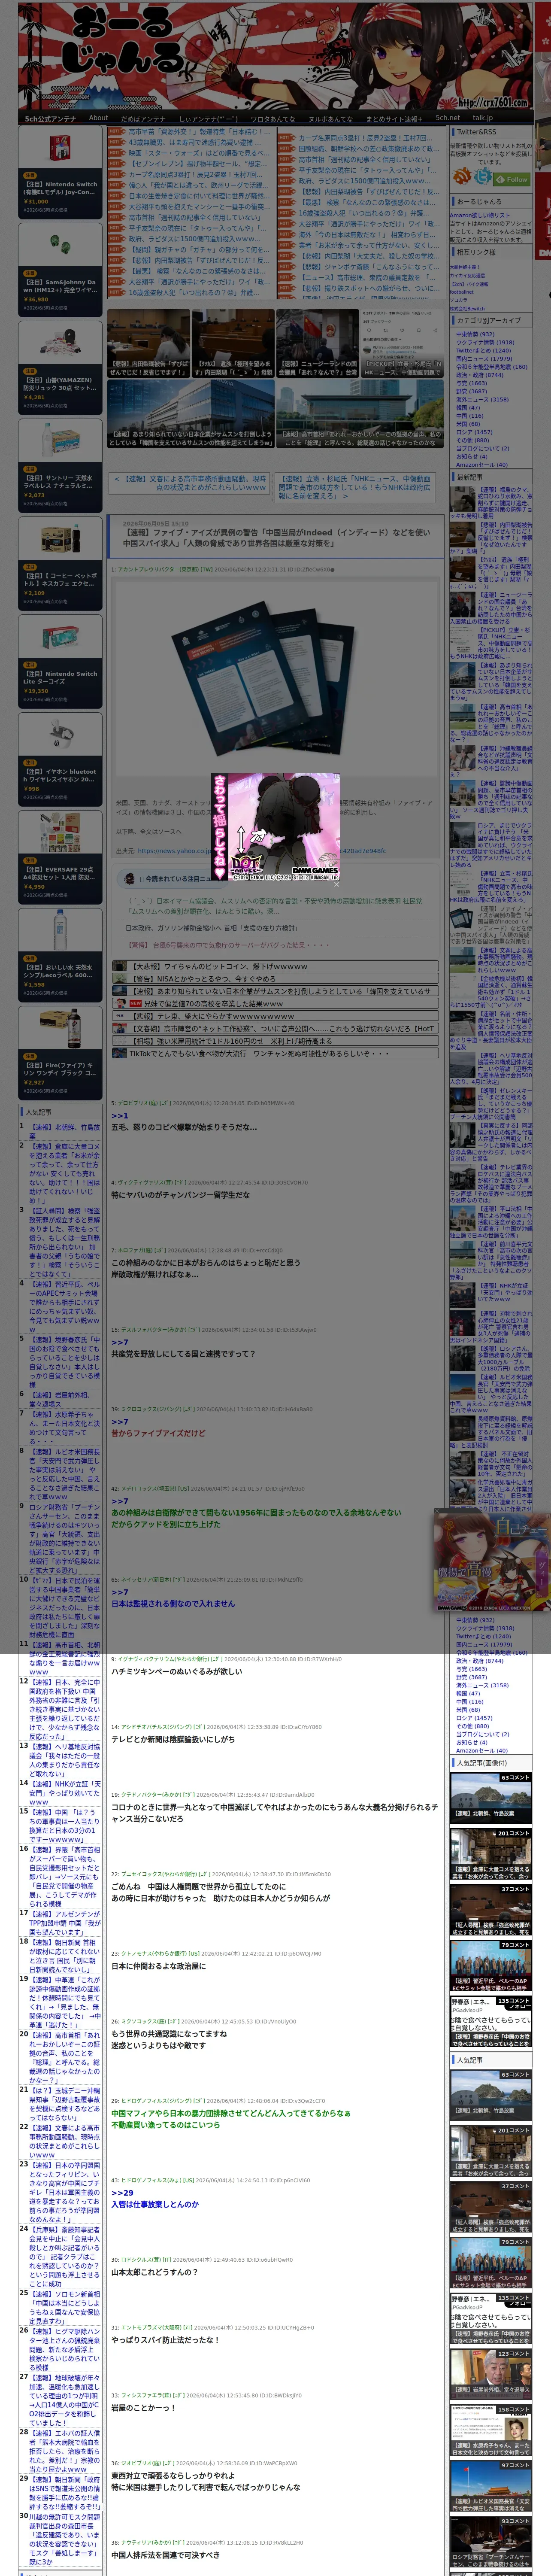This screenshot has width=551, height=2576.
Task: Open the ヌルポあんてな nav item
Action: pos(330,119)
